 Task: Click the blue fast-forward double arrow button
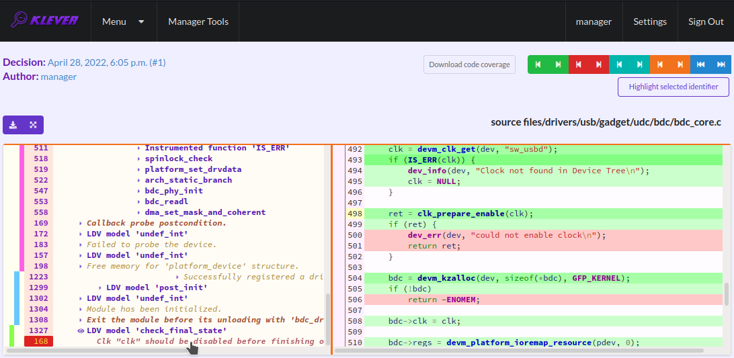[721, 64]
